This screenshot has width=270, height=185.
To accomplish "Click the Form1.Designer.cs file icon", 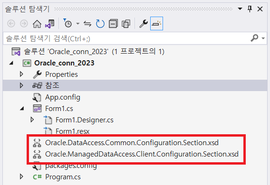I will point(48,120).
